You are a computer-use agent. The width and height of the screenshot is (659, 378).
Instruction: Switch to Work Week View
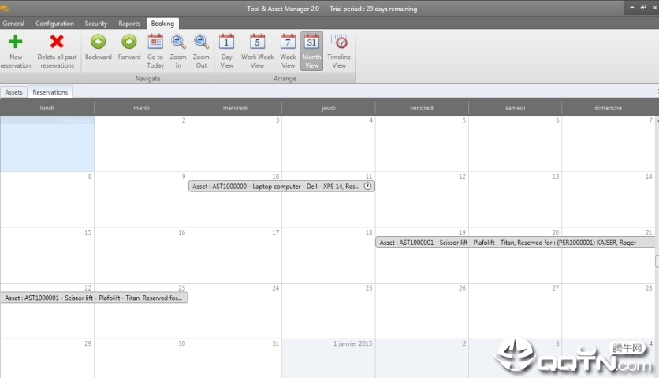click(257, 51)
